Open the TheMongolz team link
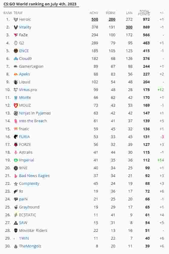Viewport: 169px width, 254px height. click(30, 246)
